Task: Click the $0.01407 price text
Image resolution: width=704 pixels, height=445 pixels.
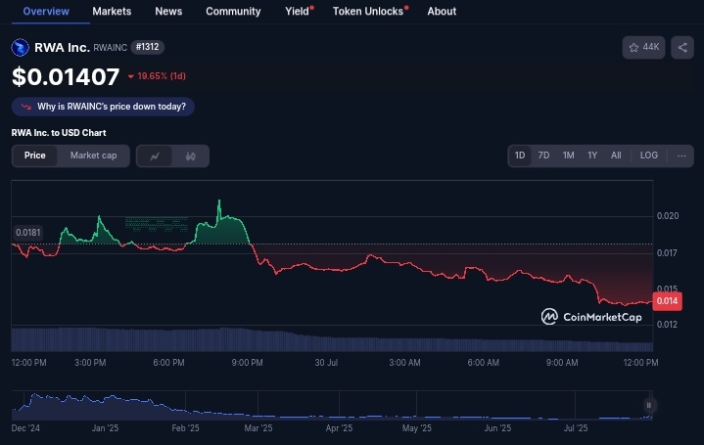Action: point(66,76)
